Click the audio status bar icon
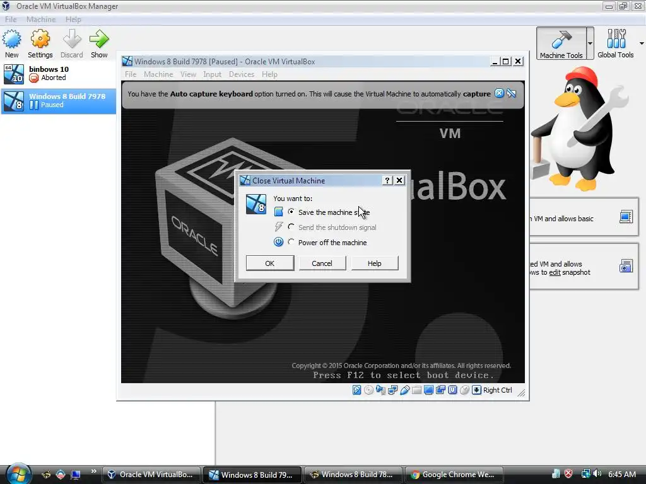This screenshot has width=646, height=484. pyautogui.click(x=380, y=389)
